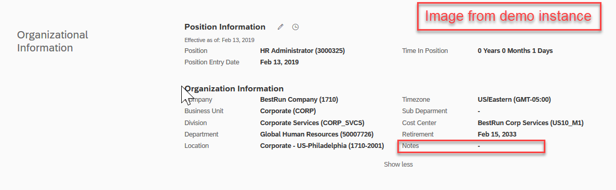Screen dimensions: 616x190
Task: Click the Position Entry Date Feb 13, 2019
Action: pyautogui.click(x=279, y=62)
